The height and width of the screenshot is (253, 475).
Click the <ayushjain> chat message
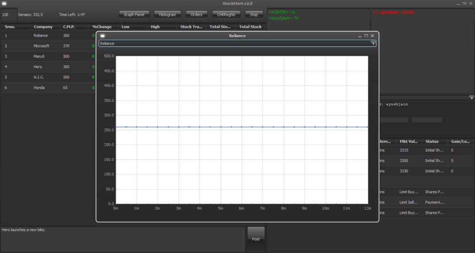click(283, 18)
